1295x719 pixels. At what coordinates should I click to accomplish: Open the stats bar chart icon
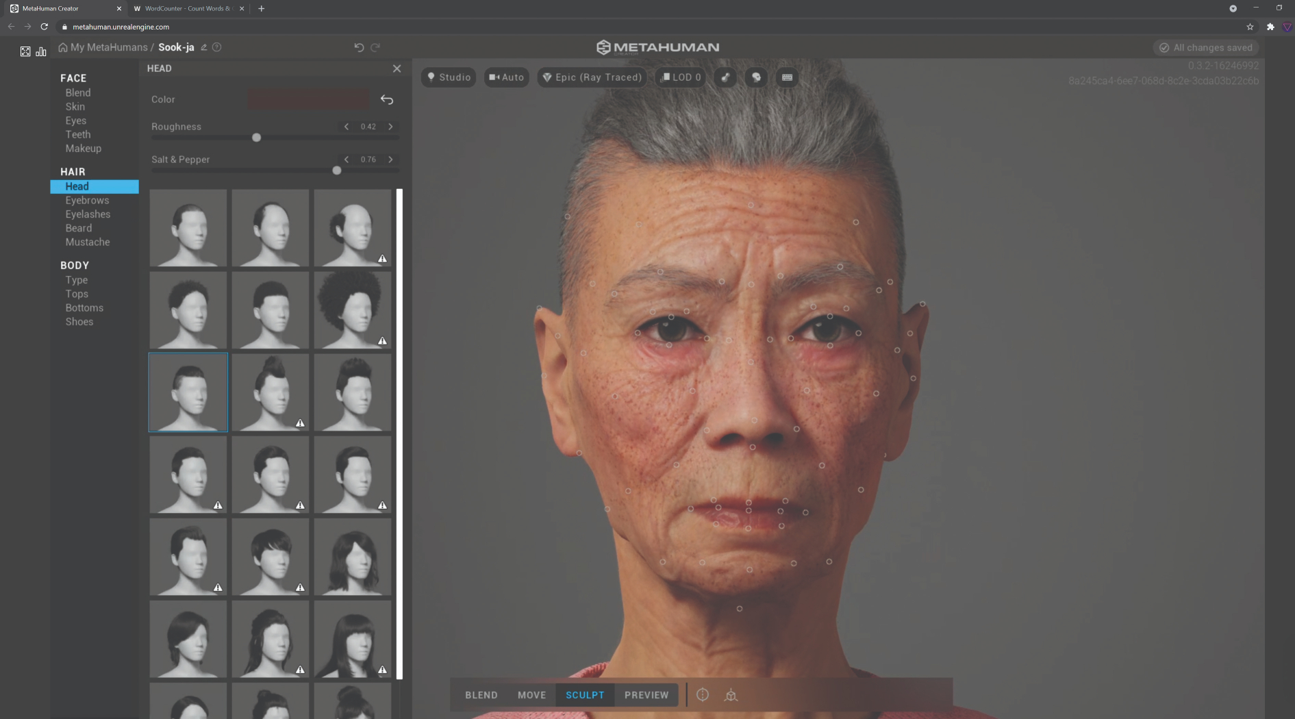point(41,51)
